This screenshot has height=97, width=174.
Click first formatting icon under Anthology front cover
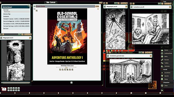(x=60, y=70)
